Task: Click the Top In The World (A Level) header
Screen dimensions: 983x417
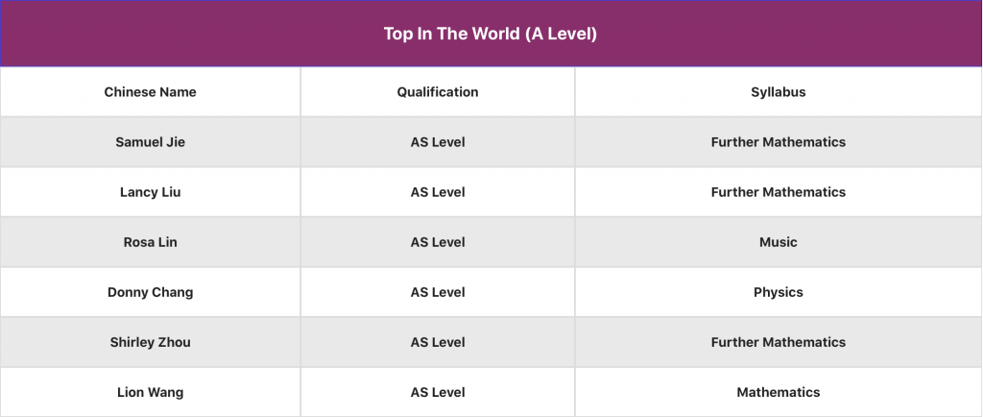Action: point(491,34)
